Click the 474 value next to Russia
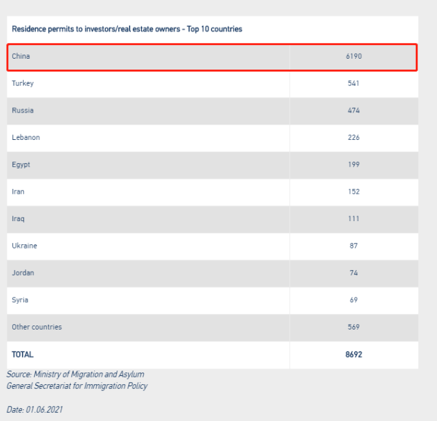Image resolution: width=437 pixels, height=421 pixels. point(353,111)
